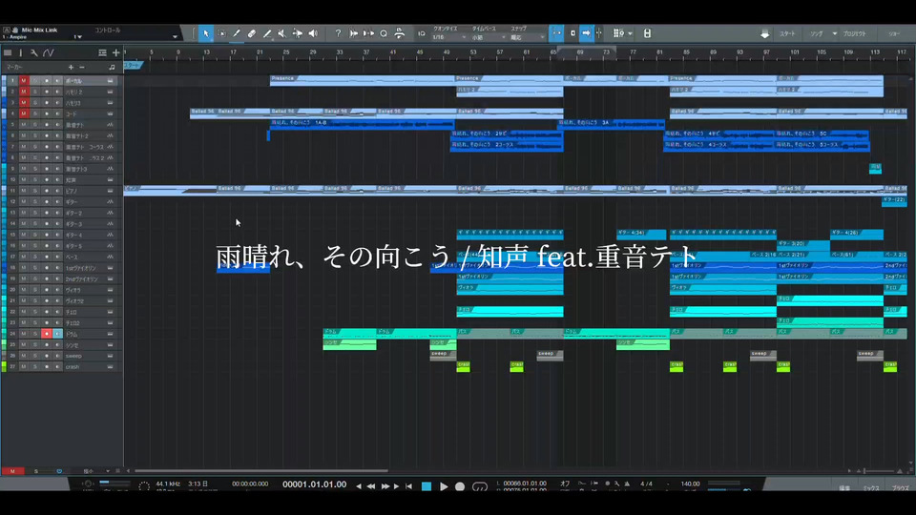Screen dimensions: 916x515
Task: Click the Rewind transport button
Action: pyautogui.click(x=371, y=485)
